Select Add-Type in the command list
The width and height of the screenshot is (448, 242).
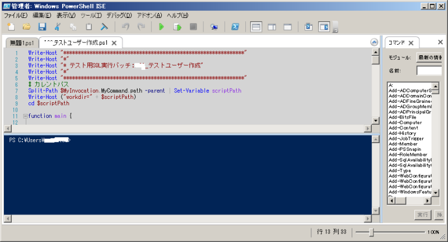tap(400, 170)
